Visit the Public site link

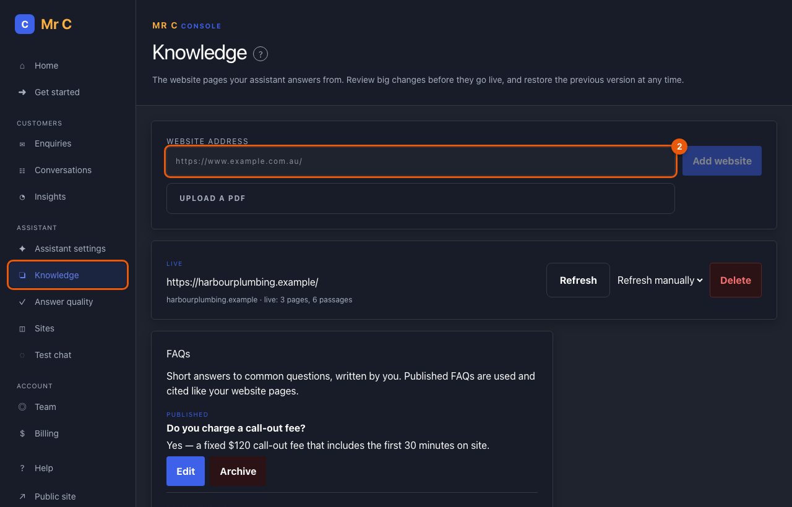tap(68, 496)
